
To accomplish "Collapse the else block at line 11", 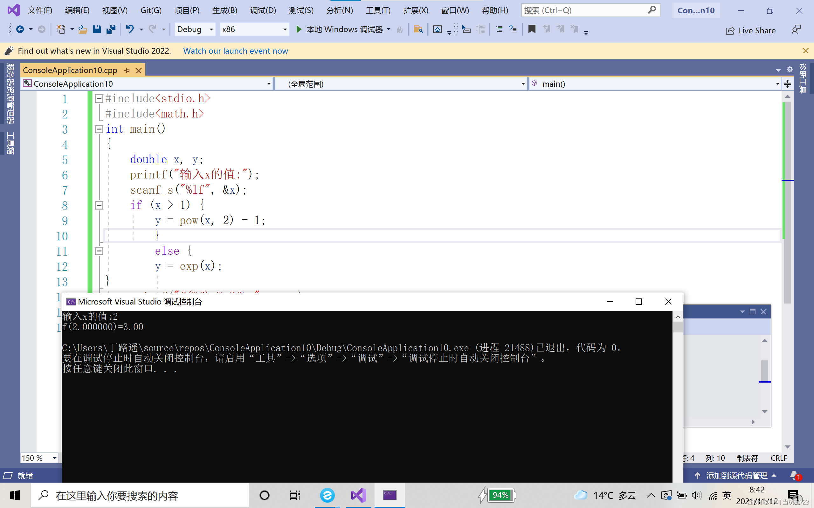I will click(x=99, y=251).
